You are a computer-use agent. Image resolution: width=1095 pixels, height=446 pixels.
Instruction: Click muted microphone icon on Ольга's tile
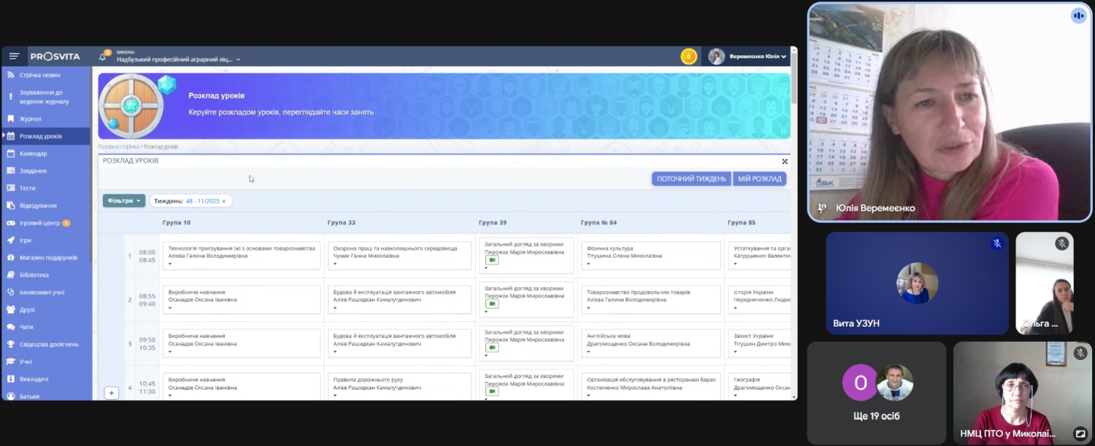tap(1061, 244)
